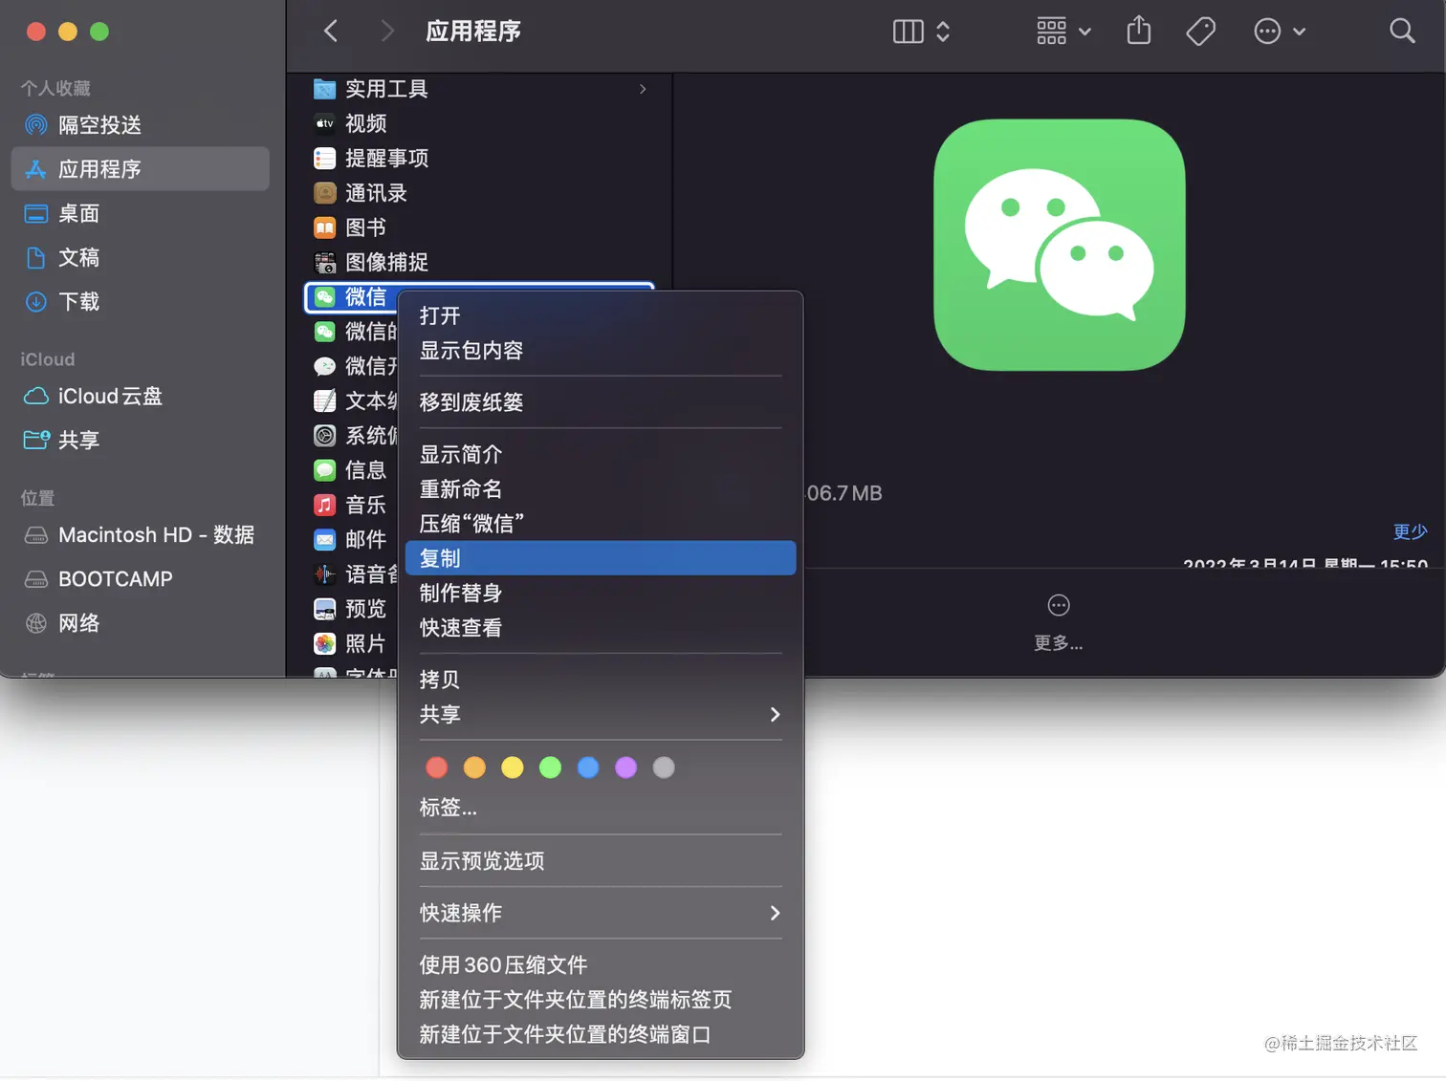Apply the gray tag color
Image resolution: width=1446 pixels, height=1081 pixels.
point(664,768)
